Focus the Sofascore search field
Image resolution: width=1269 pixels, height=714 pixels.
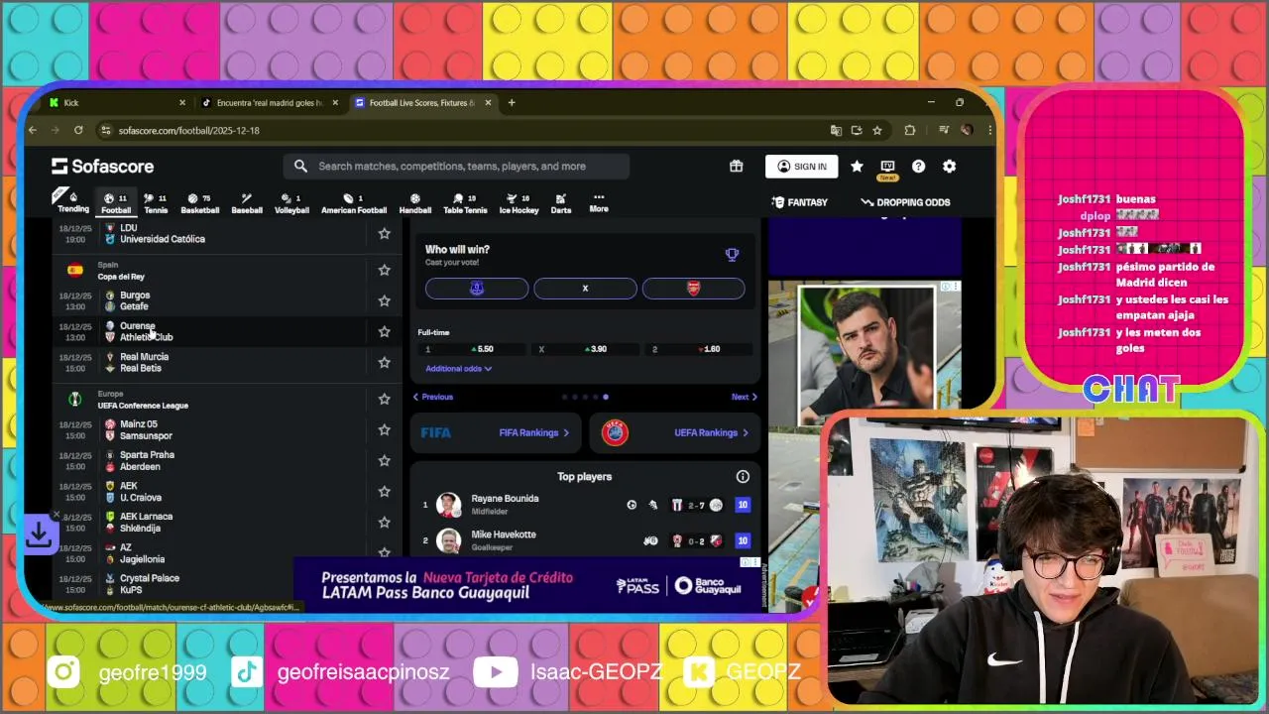click(456, 167)
